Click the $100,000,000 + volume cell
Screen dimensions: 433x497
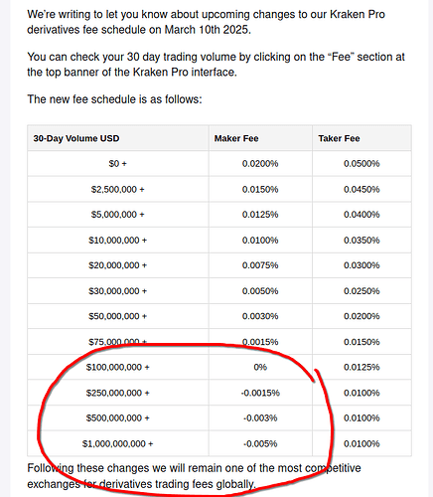click(x=118, y=367)
